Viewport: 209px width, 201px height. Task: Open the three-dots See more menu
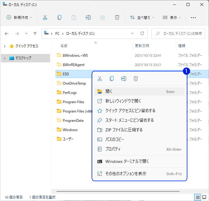tap(193, 18)
